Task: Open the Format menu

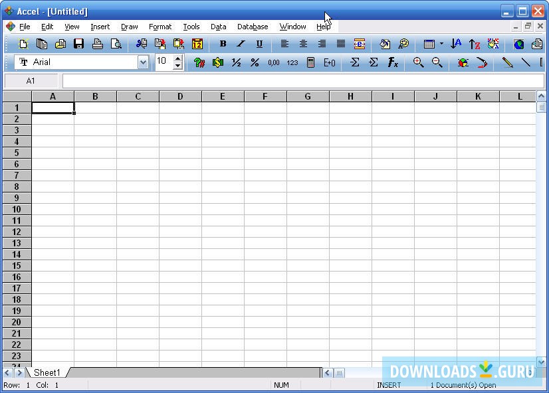Action: point(160,27)
